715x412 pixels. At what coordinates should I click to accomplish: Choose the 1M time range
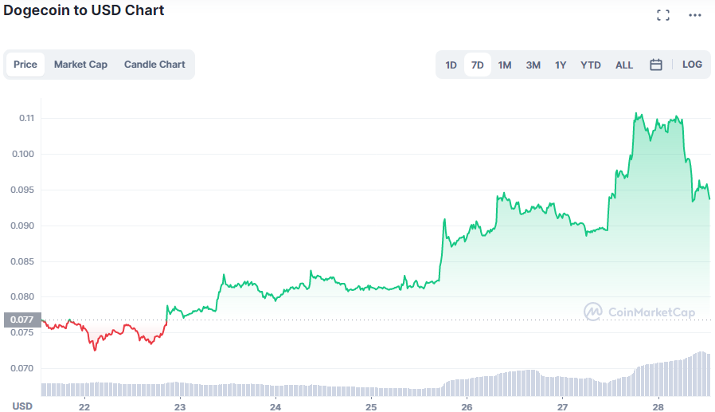505,65
